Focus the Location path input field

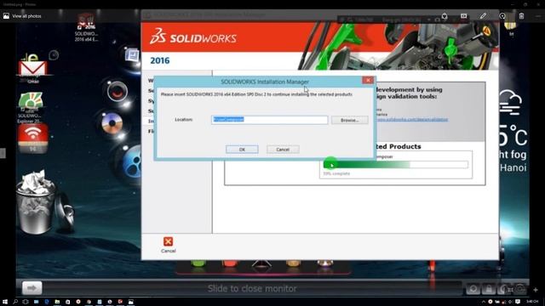click(x=269, y=120)
